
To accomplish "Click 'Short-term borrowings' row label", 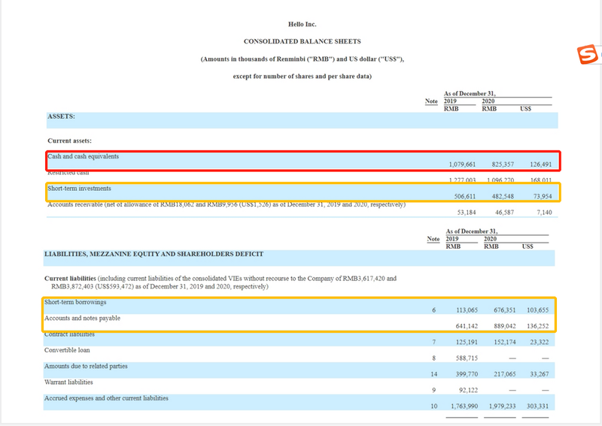I will pos(75,302).
